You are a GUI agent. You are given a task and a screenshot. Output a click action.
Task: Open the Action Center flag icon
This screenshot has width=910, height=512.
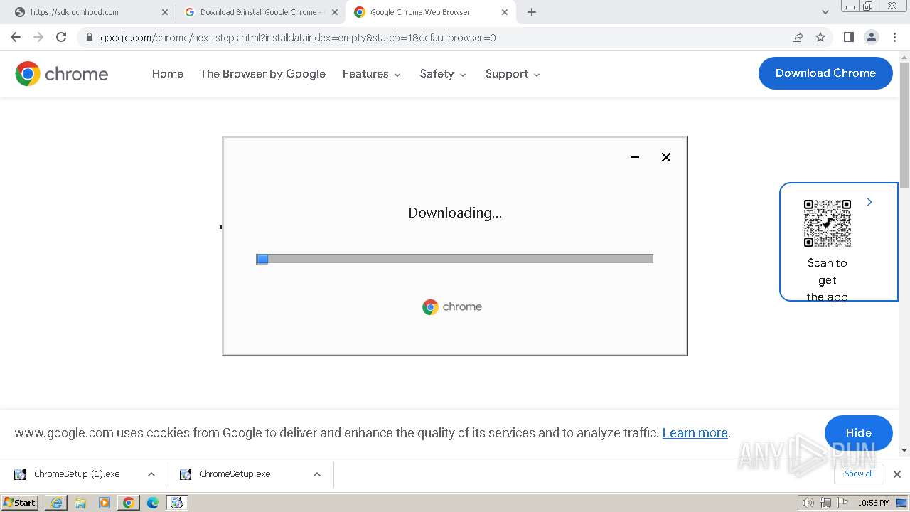pyautogui.click(x=842, y=503)
